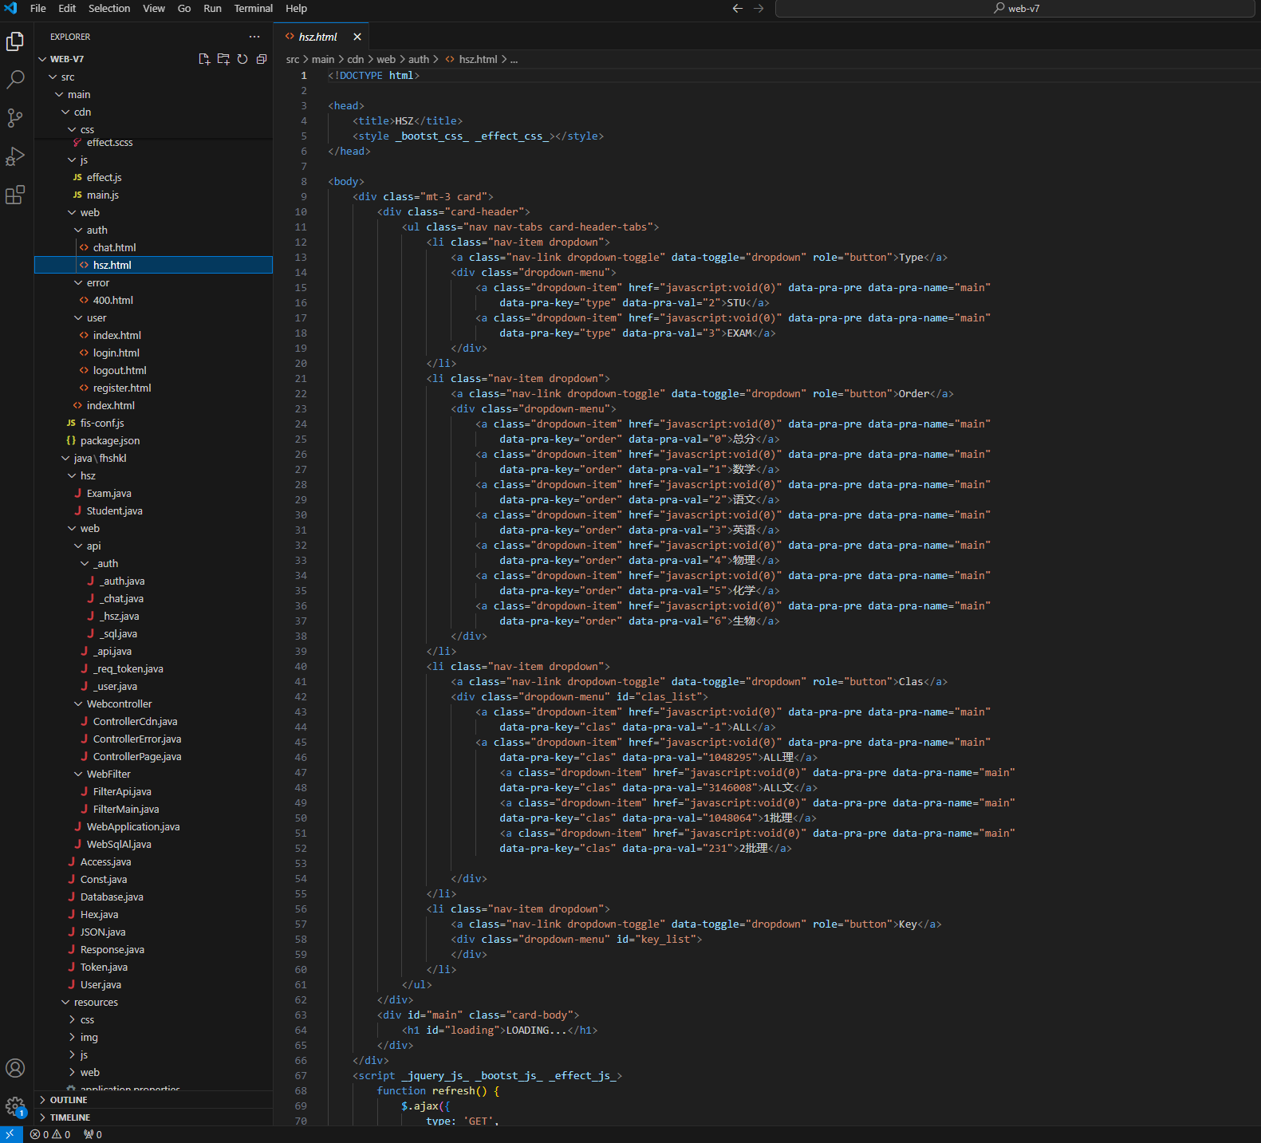Open main.js file
The height and width of the screenshot is (1143, 1261).
point(153,195)
